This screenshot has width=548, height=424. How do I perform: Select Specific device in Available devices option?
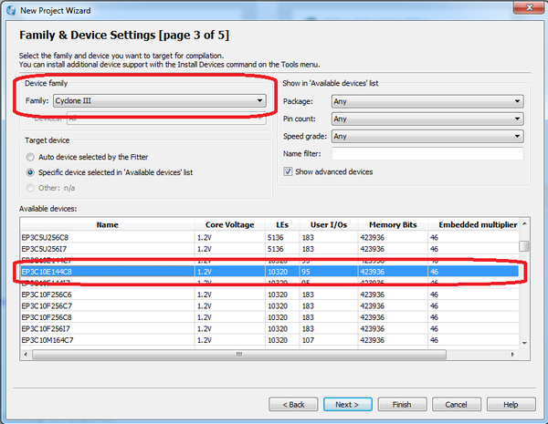(31, 171)
